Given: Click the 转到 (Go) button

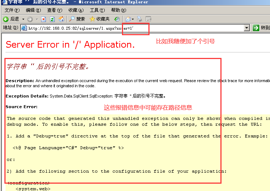Looking at the screenshot, I should pyautogui.click(x=261, y=28).
